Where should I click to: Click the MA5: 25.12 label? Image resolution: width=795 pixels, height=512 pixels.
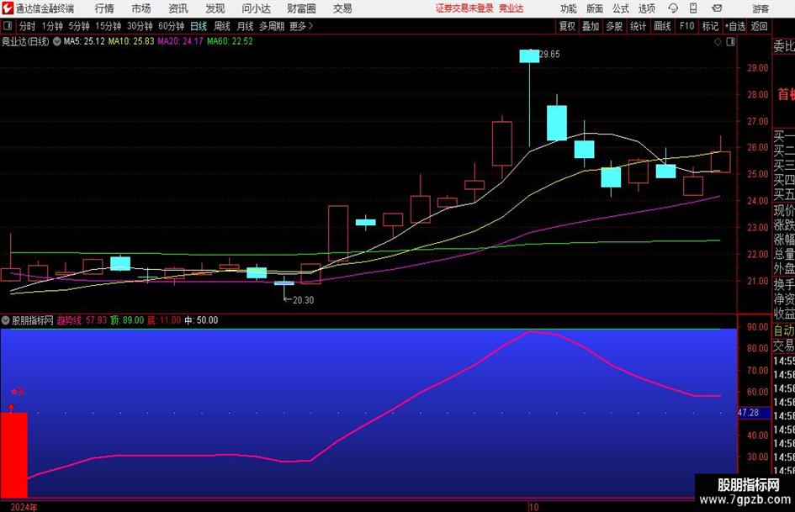pyautogui.click(x=84, y=41)
